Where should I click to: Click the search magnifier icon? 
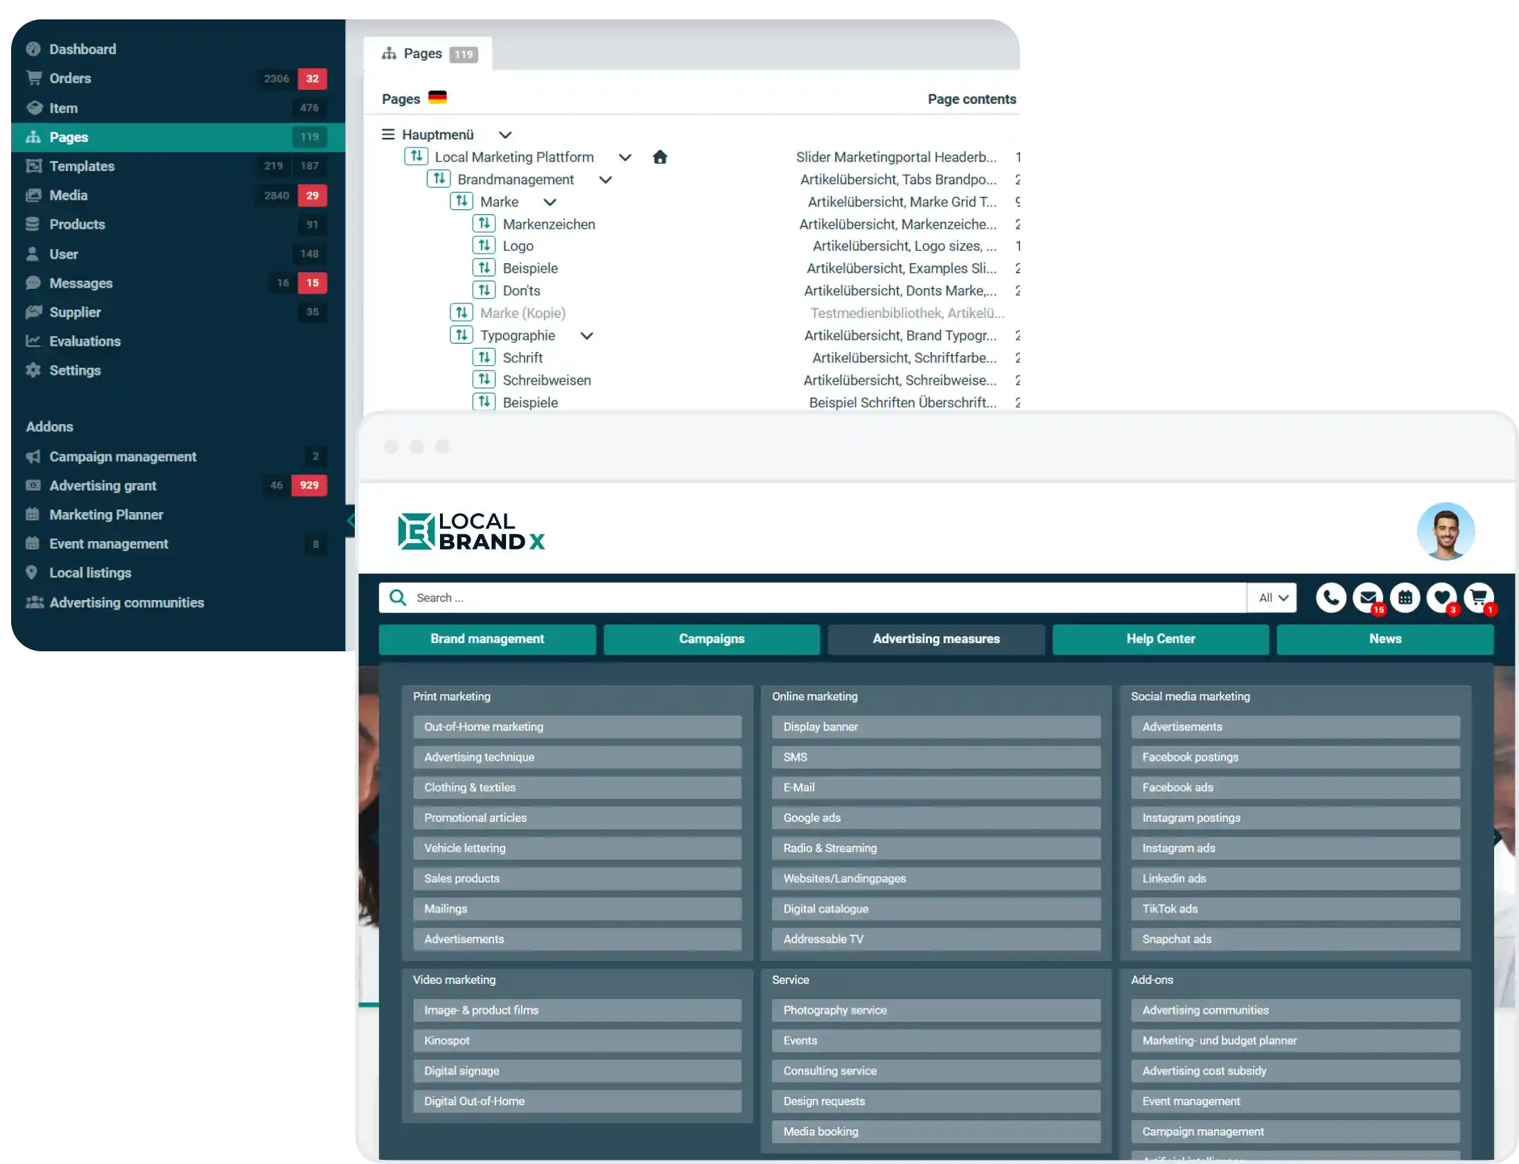[398, 598]
